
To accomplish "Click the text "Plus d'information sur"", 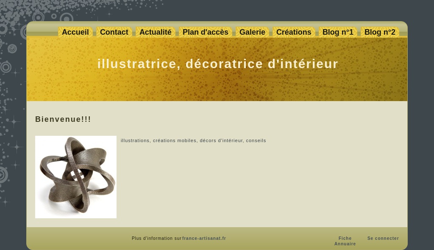I will (156, 238).
